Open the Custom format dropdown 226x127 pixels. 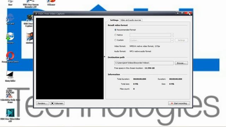tap(172, 40)
